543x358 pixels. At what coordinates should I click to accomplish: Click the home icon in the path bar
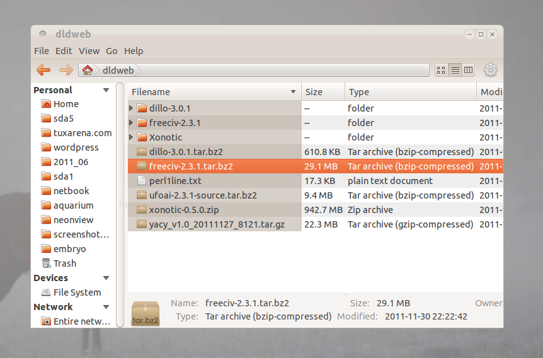pyautogui.click(x=88, y=70)
